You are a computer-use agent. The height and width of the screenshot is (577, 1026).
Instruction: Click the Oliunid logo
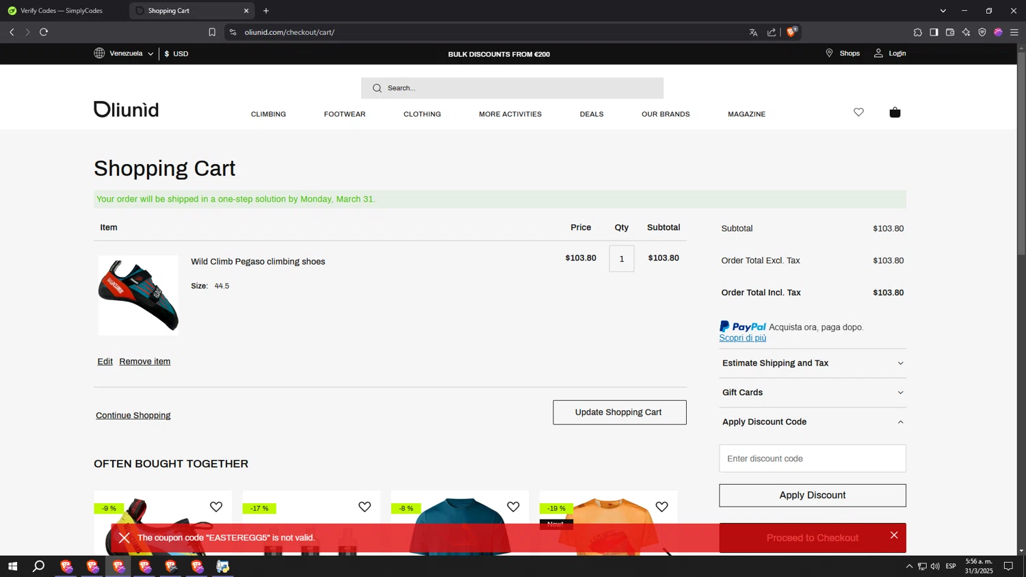[126, 109]
